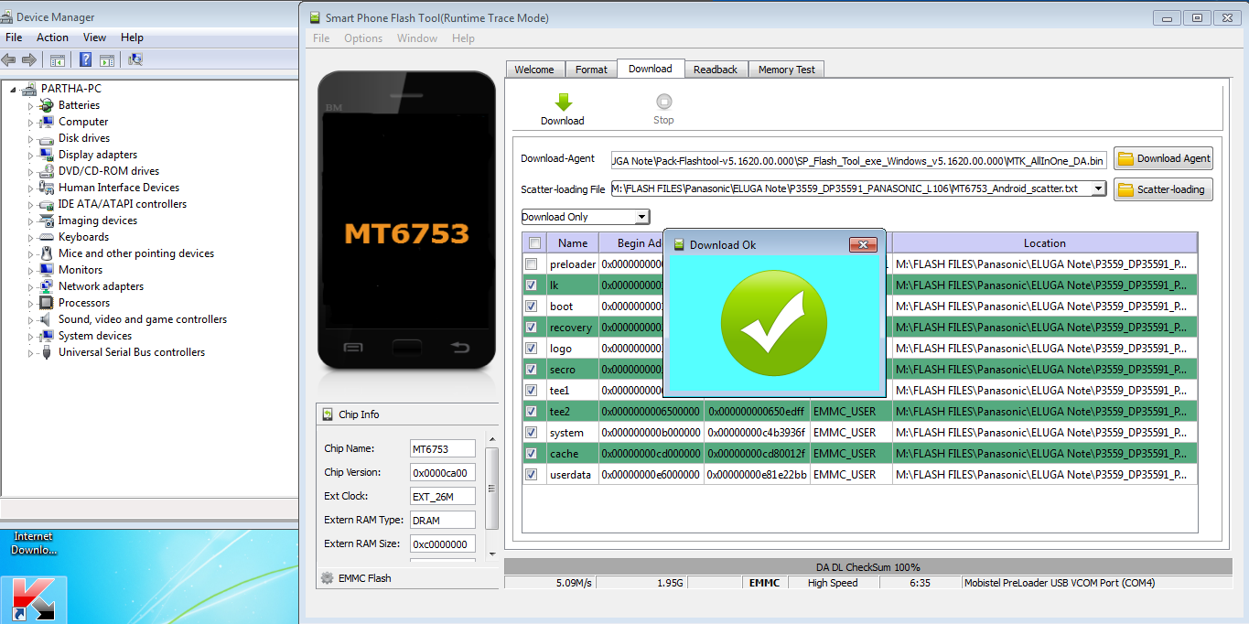Click the Imaging devices camera icon
Viewport: 1249px width, 624px height.
click(47, 221)
